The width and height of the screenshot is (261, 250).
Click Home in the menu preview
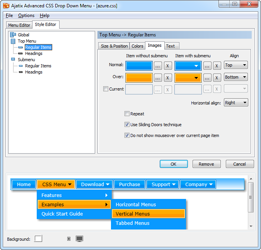[24, 184]
